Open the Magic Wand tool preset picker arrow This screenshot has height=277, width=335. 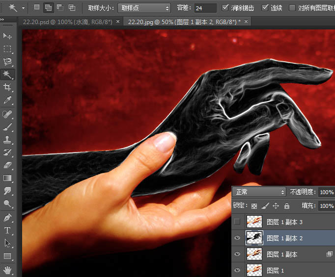[23, 8]
